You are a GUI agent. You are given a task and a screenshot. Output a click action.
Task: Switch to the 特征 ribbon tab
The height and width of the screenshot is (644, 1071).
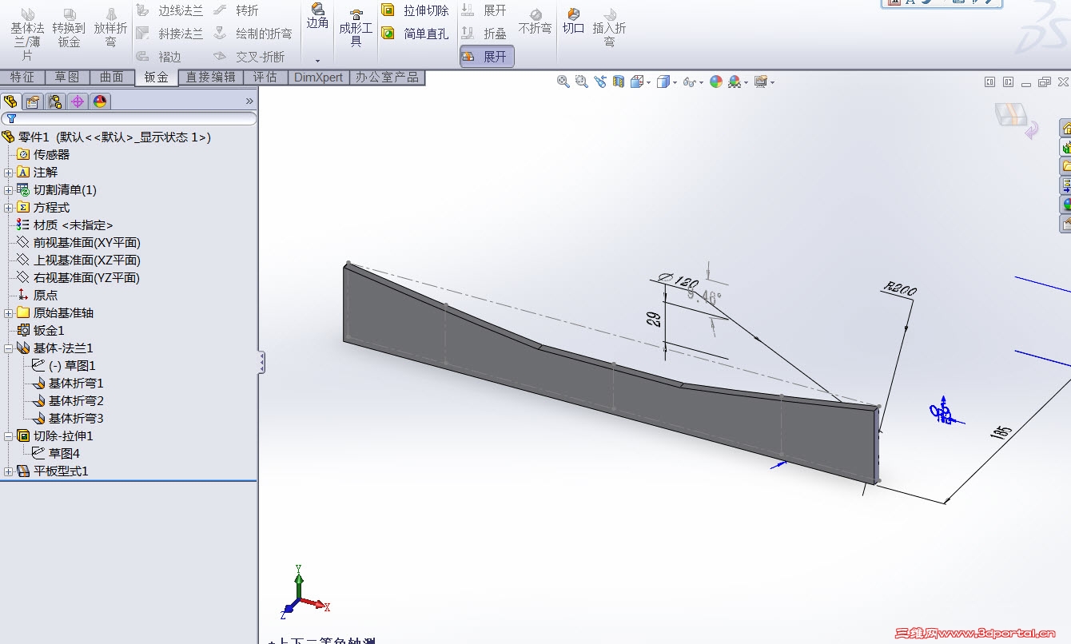click(x=22, y=77)
